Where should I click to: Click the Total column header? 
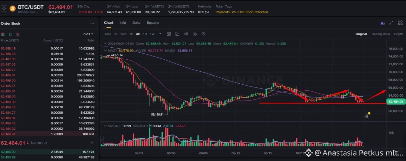coord(91,40)
